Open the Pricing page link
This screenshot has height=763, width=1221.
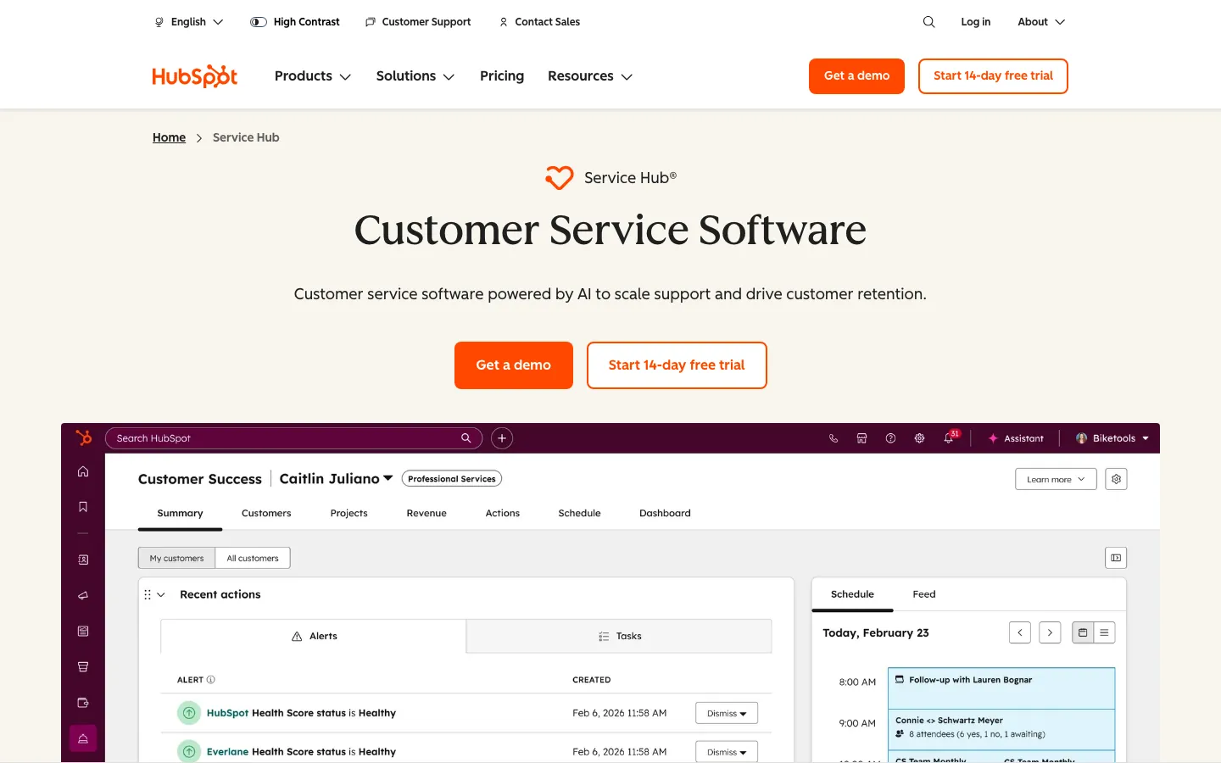pos(502,76)
